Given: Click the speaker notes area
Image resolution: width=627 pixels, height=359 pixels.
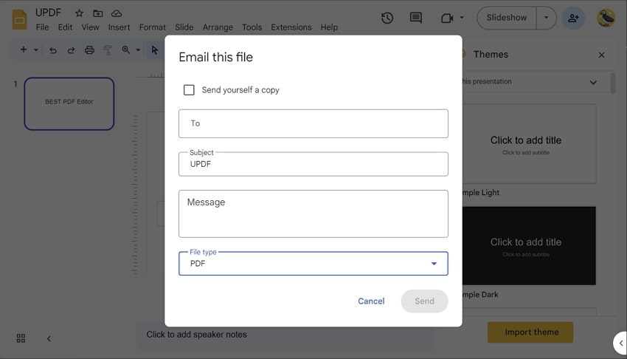Looking at the screenshot, I should 285,335.
